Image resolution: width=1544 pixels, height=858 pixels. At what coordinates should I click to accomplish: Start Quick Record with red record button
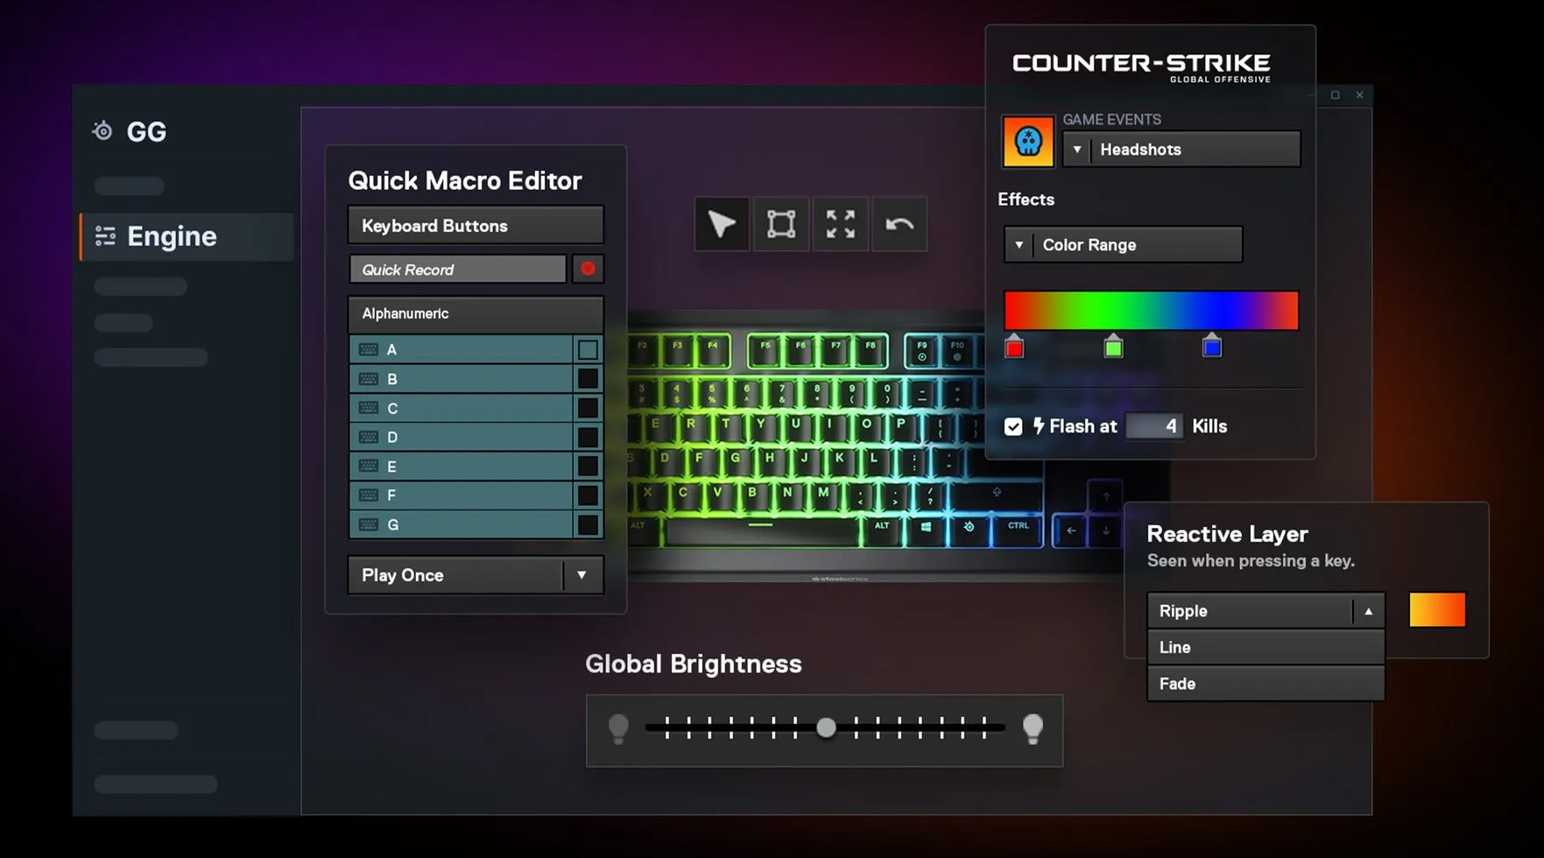coord(588,269)
